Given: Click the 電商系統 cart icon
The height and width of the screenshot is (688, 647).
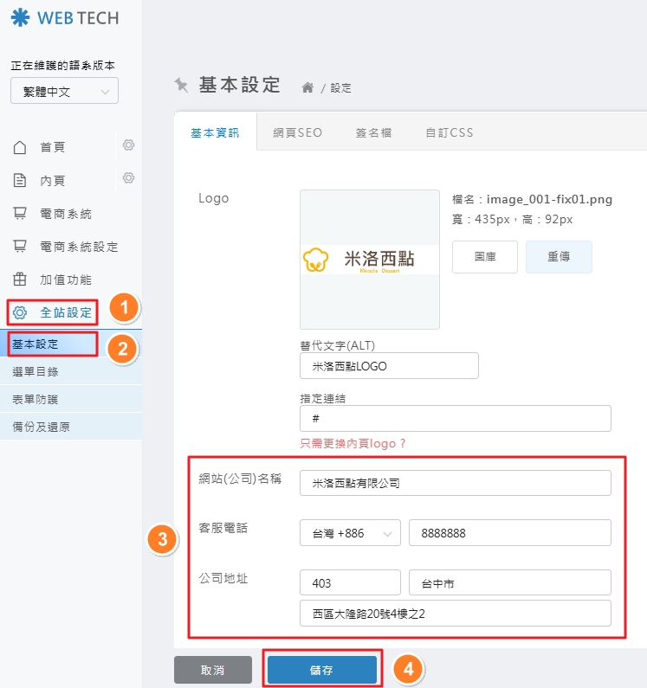Looking at the screenshot, I should [20, 213].
